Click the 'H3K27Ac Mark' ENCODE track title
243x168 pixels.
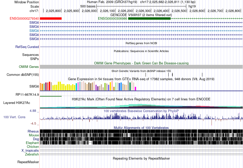click(x=141, y=99)
